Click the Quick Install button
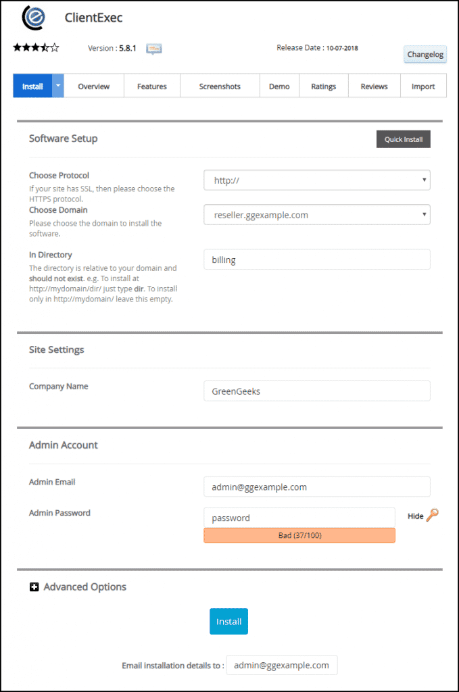The width and height of the screenshot is (459, 692). point(403,139)
